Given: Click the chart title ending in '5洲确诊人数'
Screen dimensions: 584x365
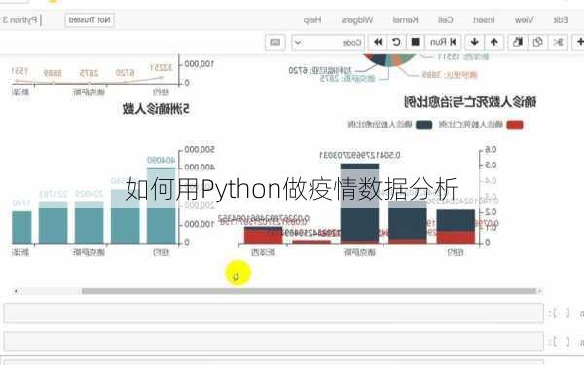Looking at the screenshot, I should point(156,109).
